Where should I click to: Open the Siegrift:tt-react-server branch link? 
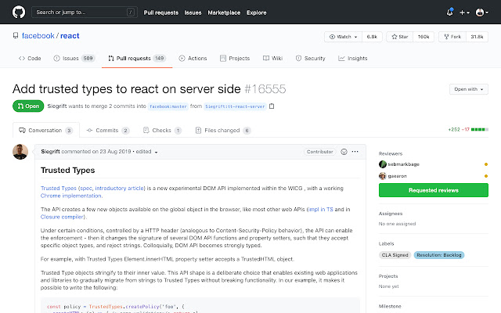point(235,106)
